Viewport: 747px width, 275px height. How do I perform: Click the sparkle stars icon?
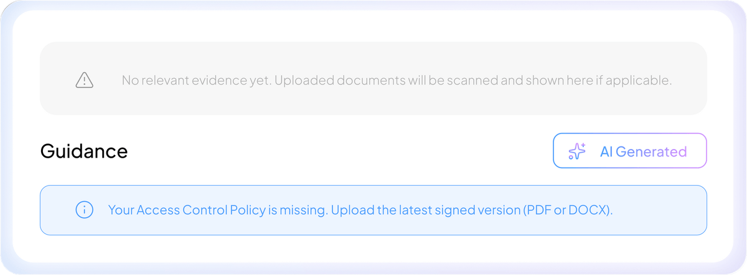[x=577, y=151]
